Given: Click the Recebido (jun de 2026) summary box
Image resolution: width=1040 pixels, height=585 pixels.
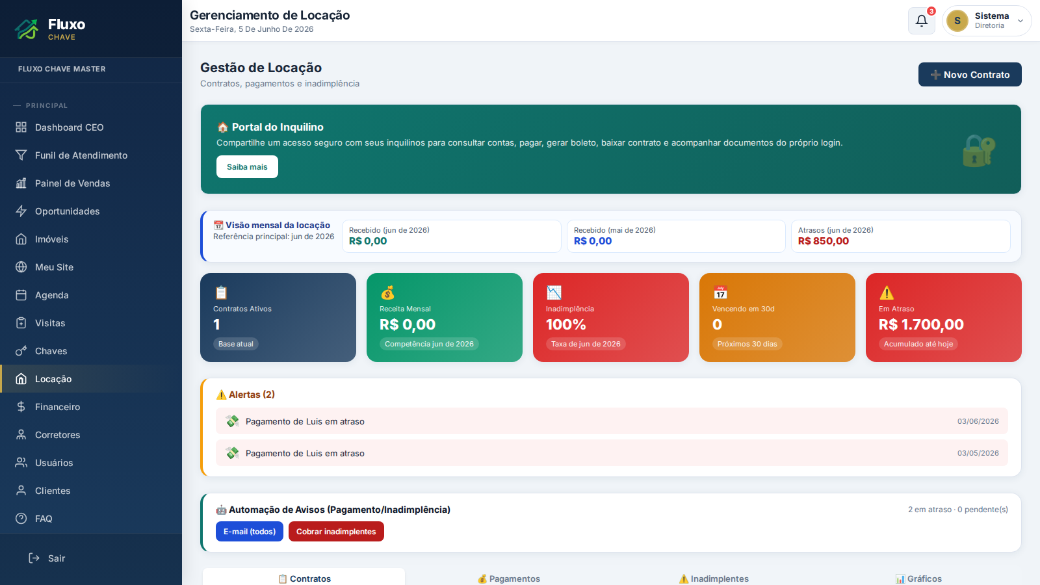Looking at the screenshot, I should coord(451,236).
